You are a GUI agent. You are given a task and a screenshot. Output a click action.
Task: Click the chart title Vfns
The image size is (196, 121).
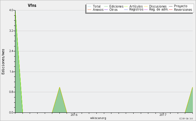coord(32,5)
